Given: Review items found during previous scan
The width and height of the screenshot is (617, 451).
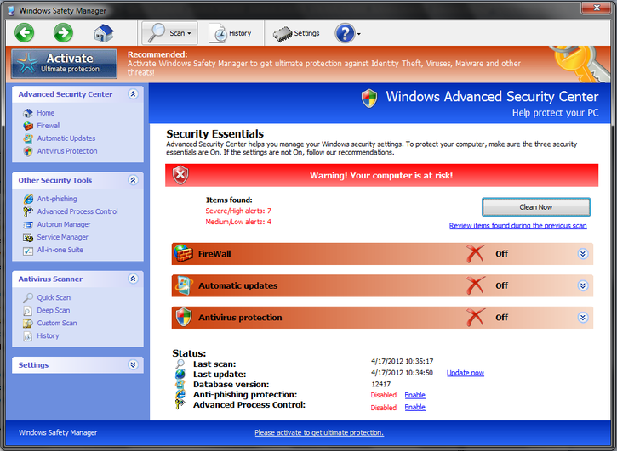Looking at the screenshot, I should tap(517, 226).
